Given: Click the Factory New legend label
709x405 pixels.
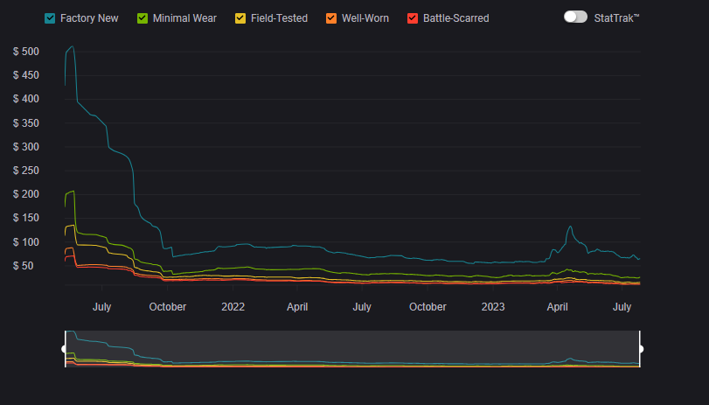Looking at the screenshot, I should coord(89,17).
